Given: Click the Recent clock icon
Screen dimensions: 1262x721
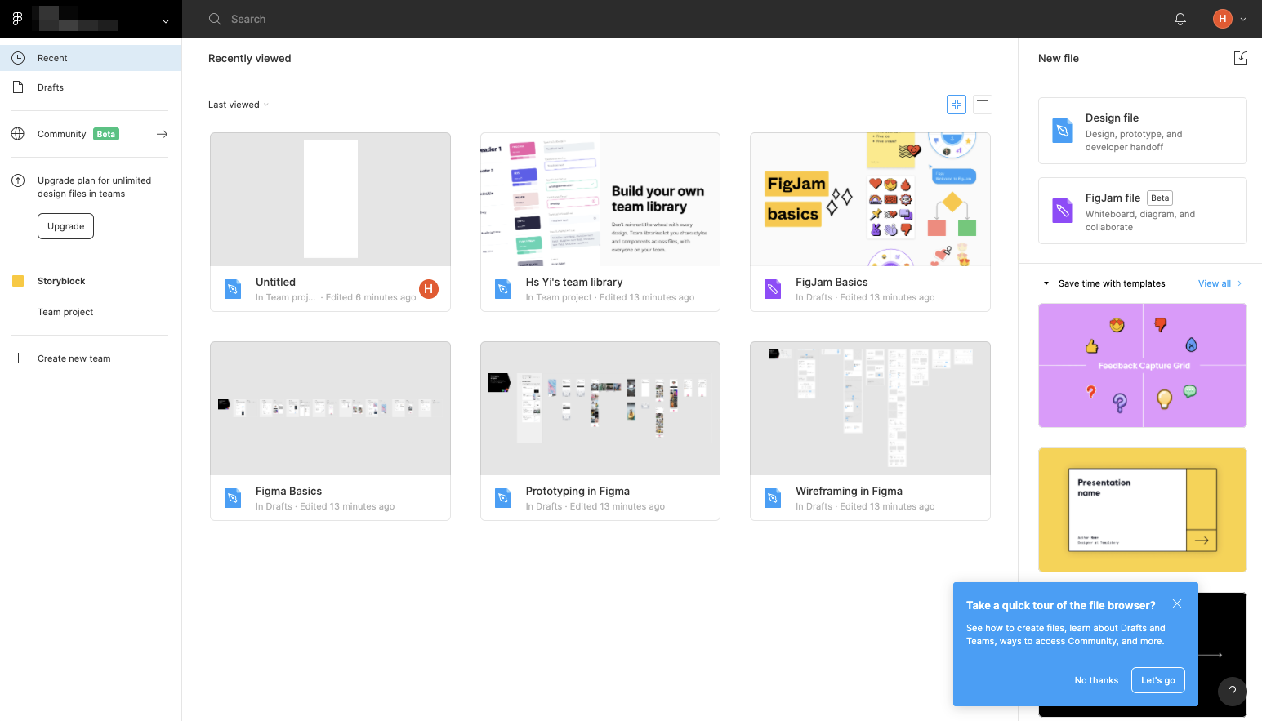Looking at the screenshot, I should 18,58.
